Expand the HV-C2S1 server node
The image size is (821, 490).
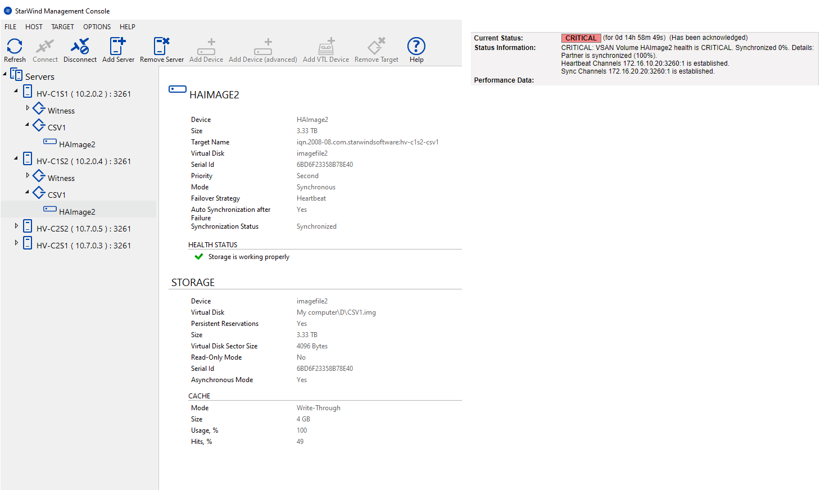tap(16, 242)
